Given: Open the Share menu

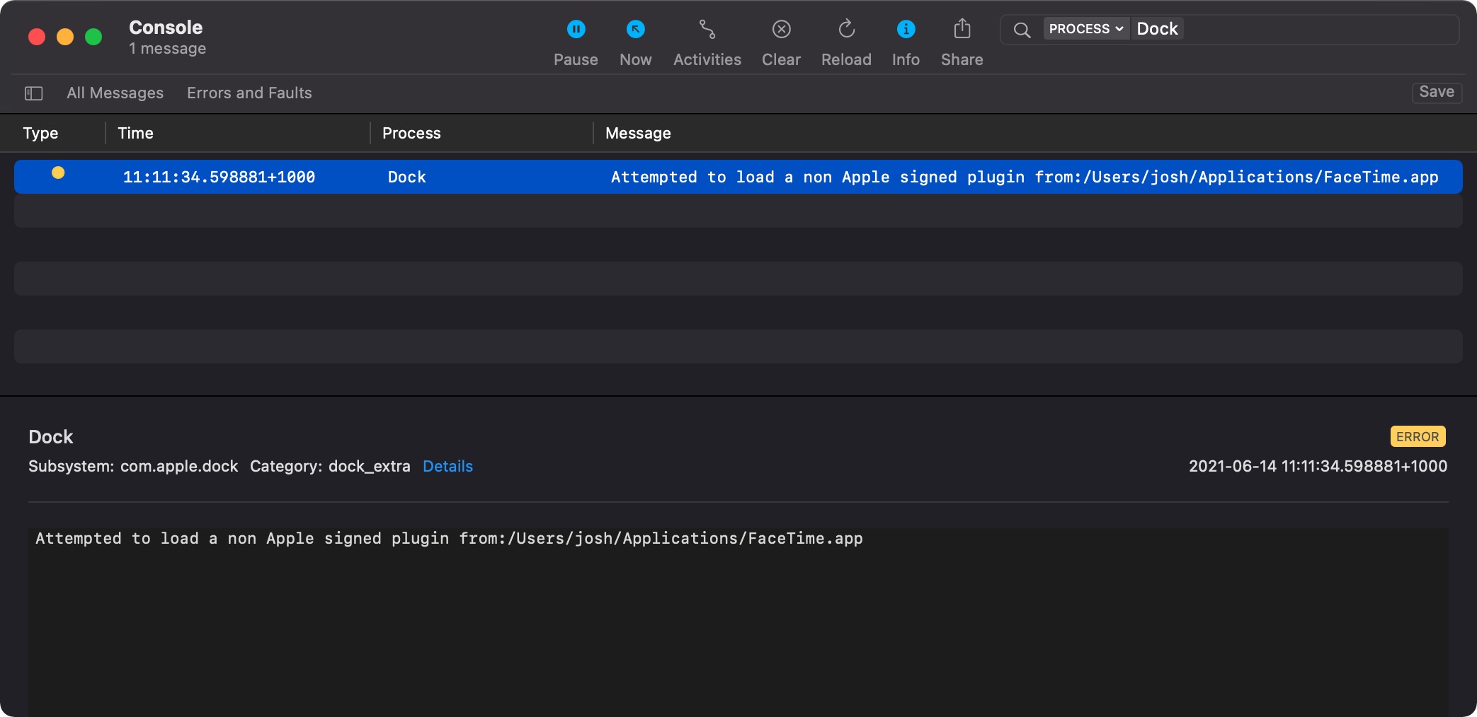Looking at the screenshot, I should pos(961,39).
